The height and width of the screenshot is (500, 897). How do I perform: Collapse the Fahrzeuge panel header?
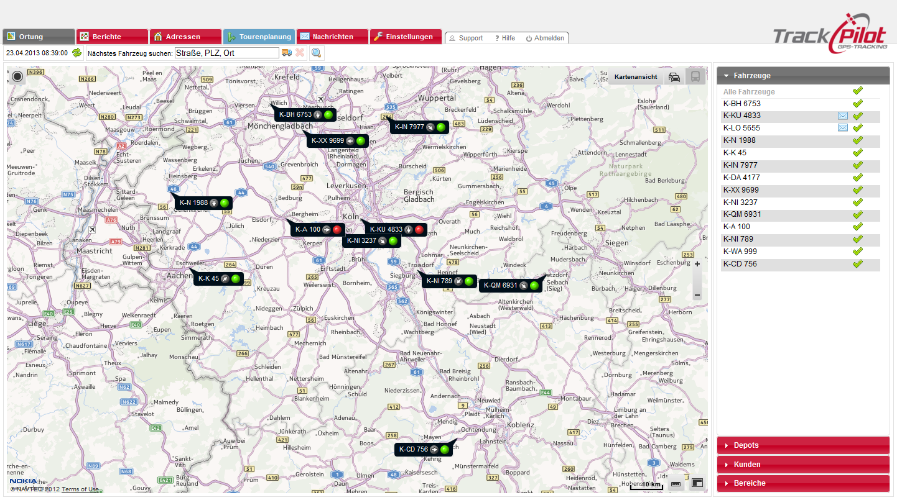(x=803, y=75)
